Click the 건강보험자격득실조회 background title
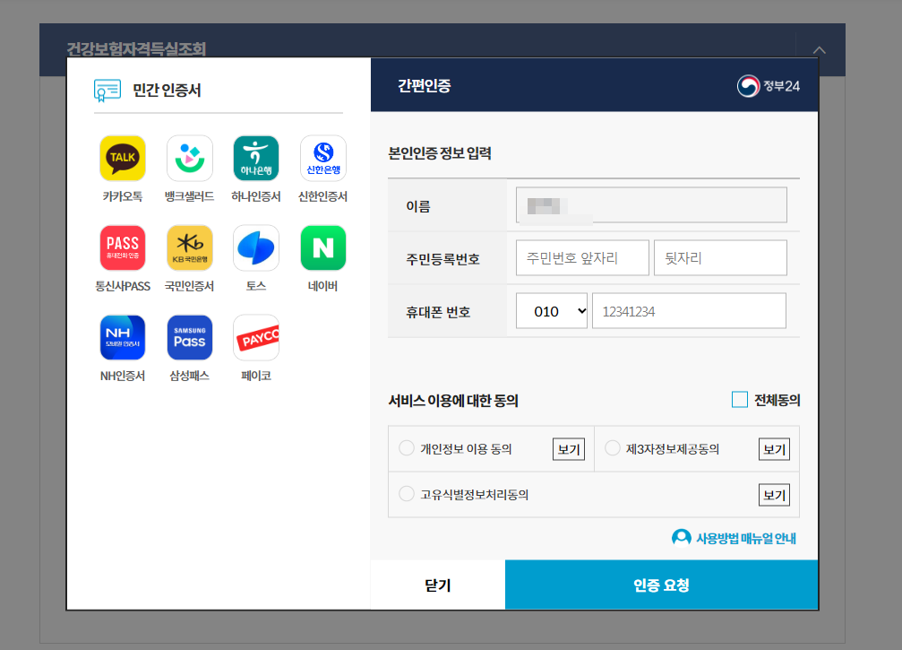 point(136,49)
